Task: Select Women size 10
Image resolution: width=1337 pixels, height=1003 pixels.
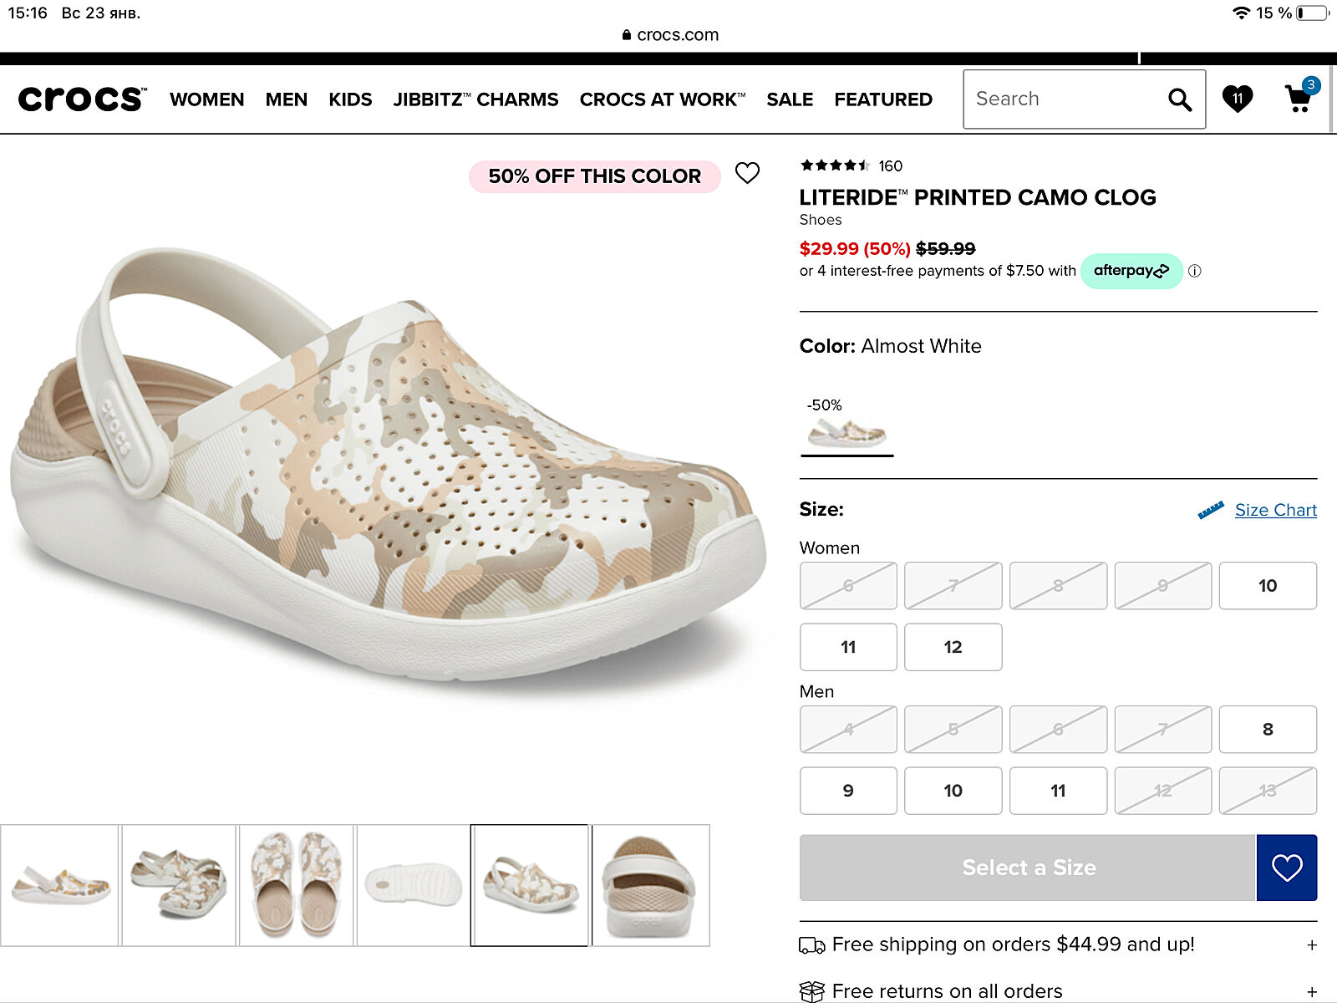Action: 1267,586
